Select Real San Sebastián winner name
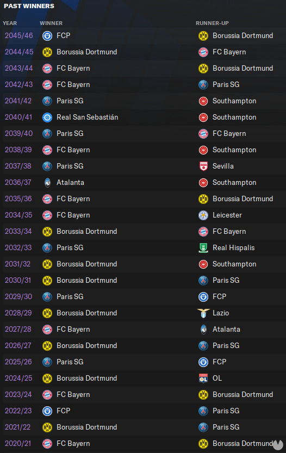The image size is (286, 453). [87, 117]
